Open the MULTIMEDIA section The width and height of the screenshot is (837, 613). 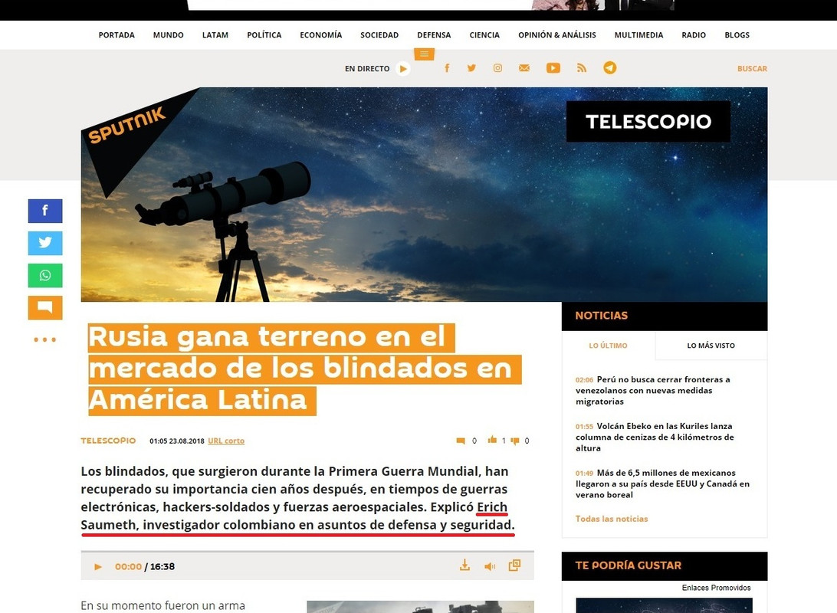639,34
